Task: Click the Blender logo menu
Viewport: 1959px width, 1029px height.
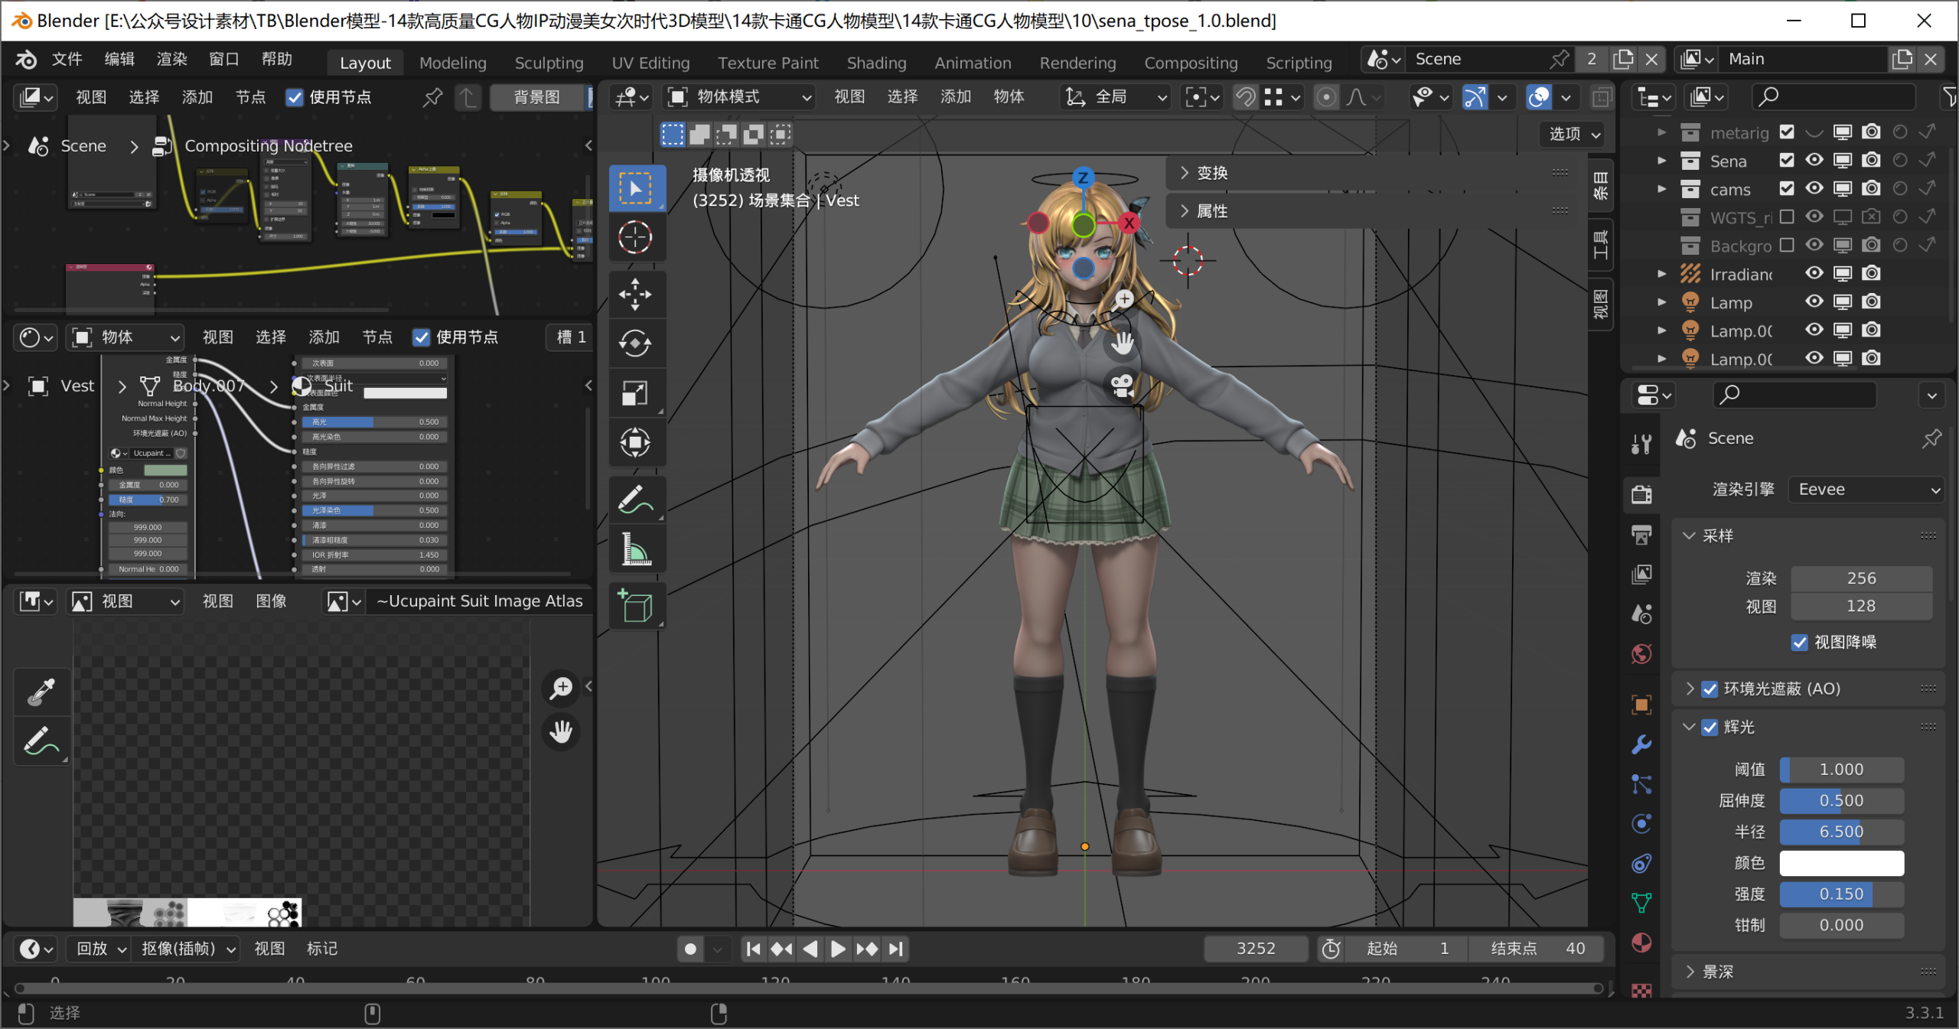Action: tap(26, 59)
